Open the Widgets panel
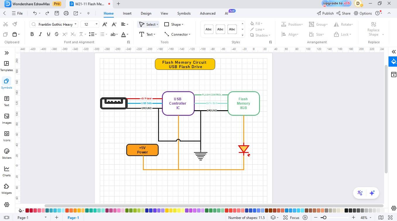 pos(6,189)
